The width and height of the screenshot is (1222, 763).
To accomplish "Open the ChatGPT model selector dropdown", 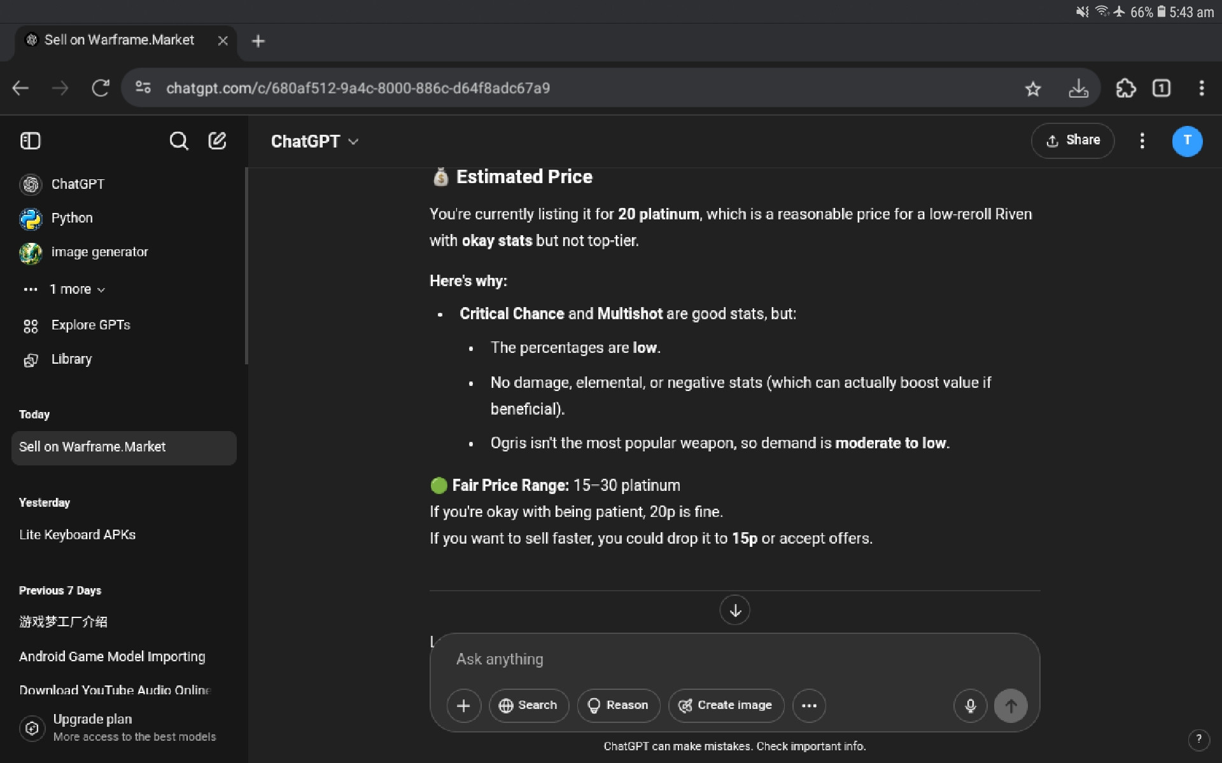I will point(314,141).
